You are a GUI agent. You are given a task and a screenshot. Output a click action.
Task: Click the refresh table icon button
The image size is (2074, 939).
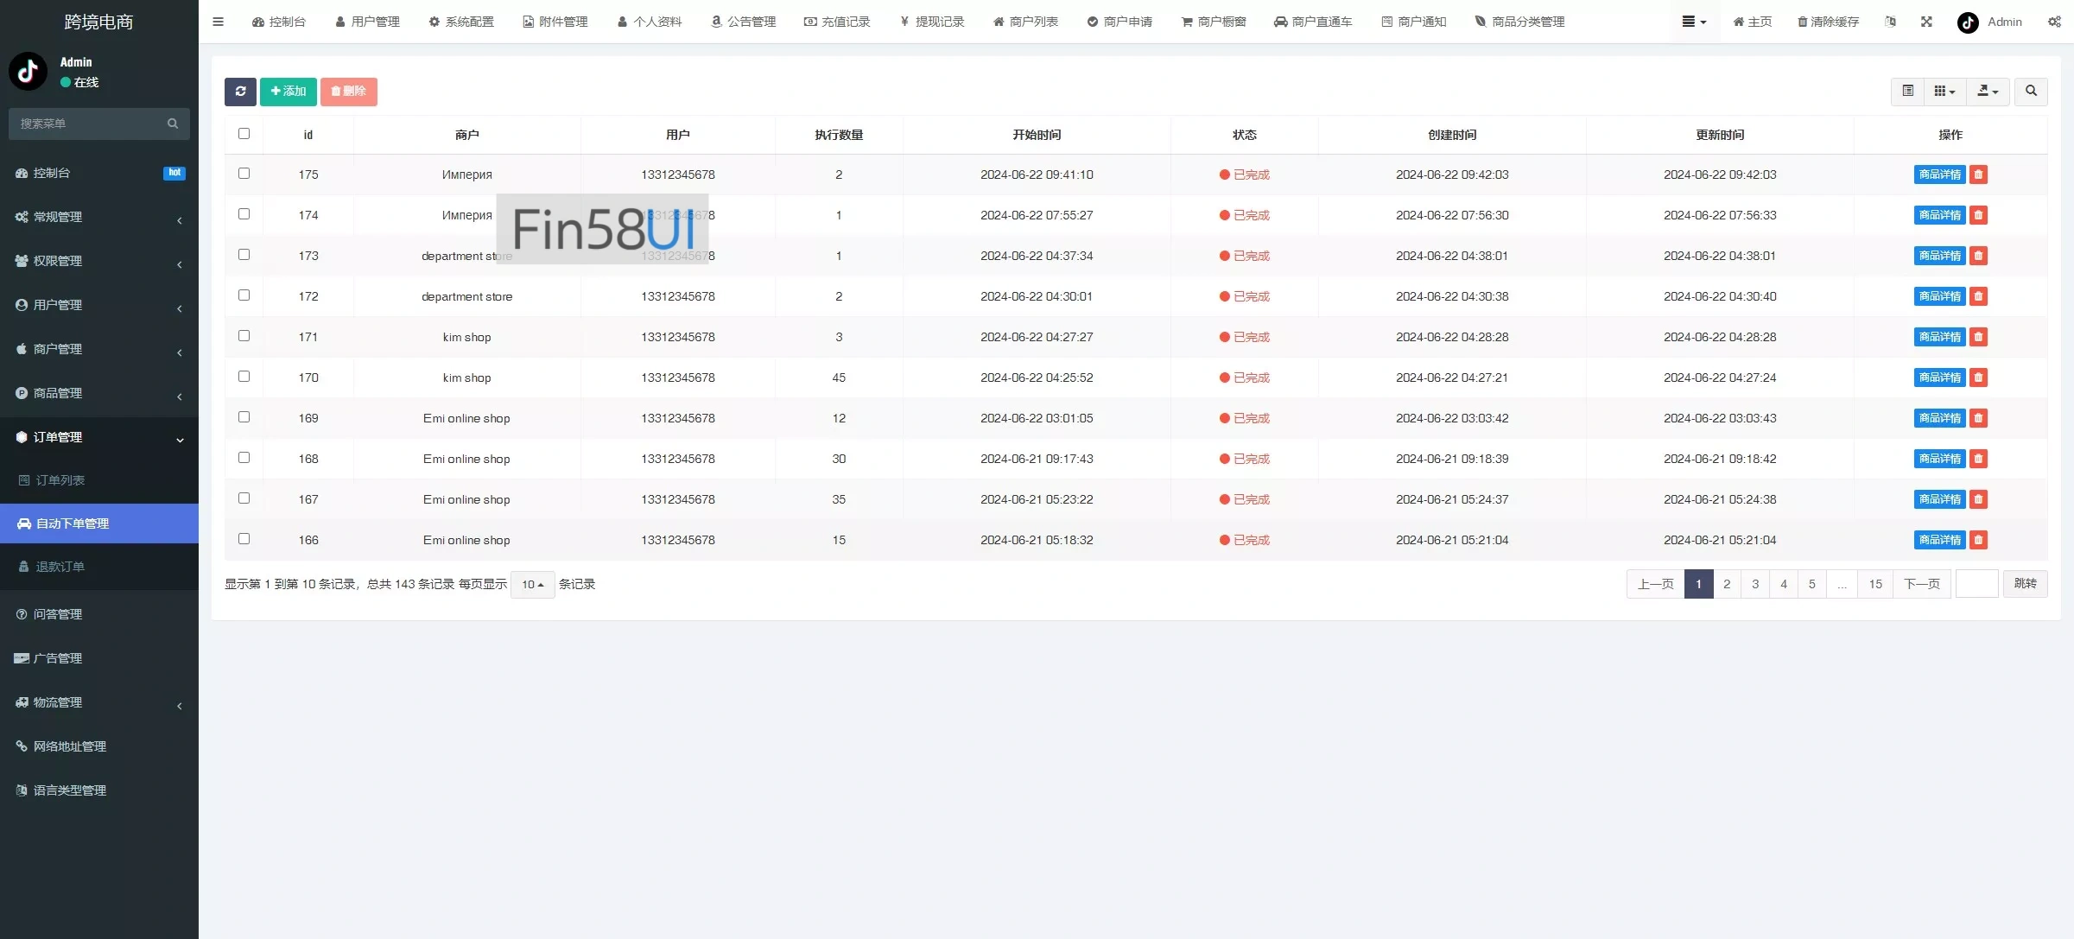240,92
